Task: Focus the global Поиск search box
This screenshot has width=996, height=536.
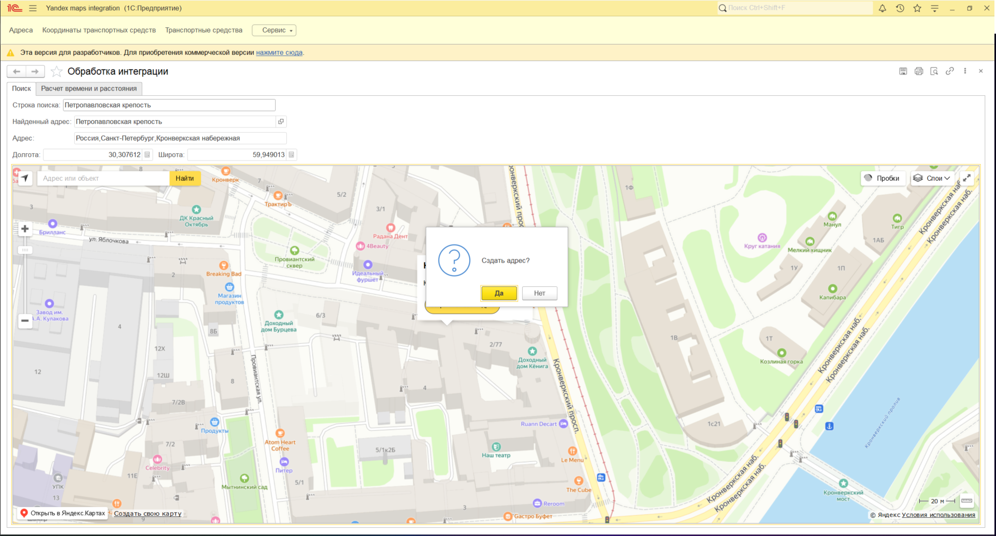Action: click(x=795, y=8)
